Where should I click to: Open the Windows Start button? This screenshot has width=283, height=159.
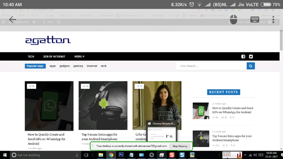point(5,155)
